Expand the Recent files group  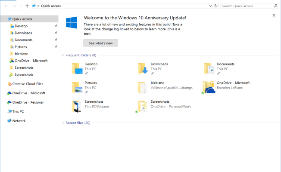tap(63, 123)
